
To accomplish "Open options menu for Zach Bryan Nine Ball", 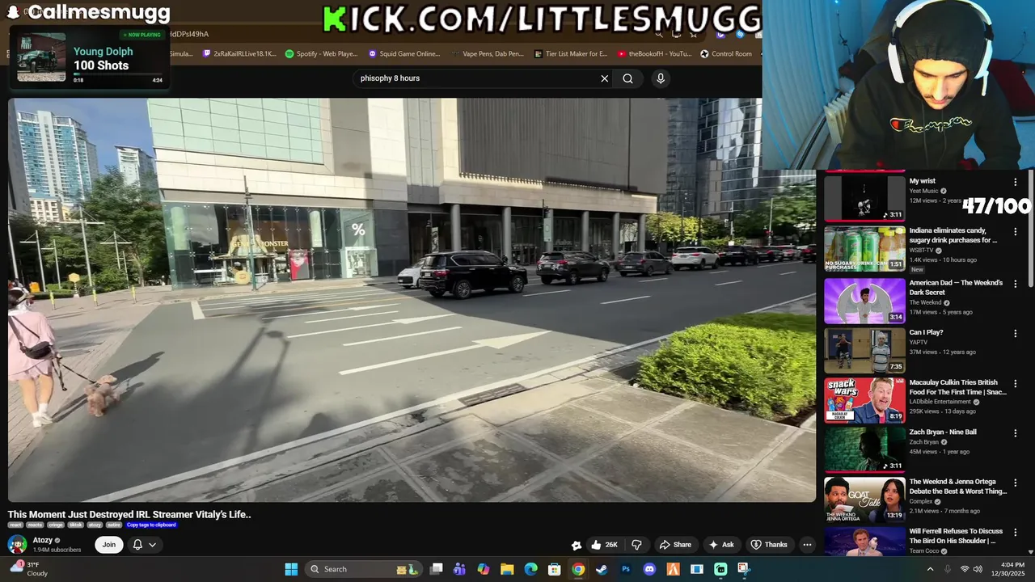I will tap(1016, 433).
